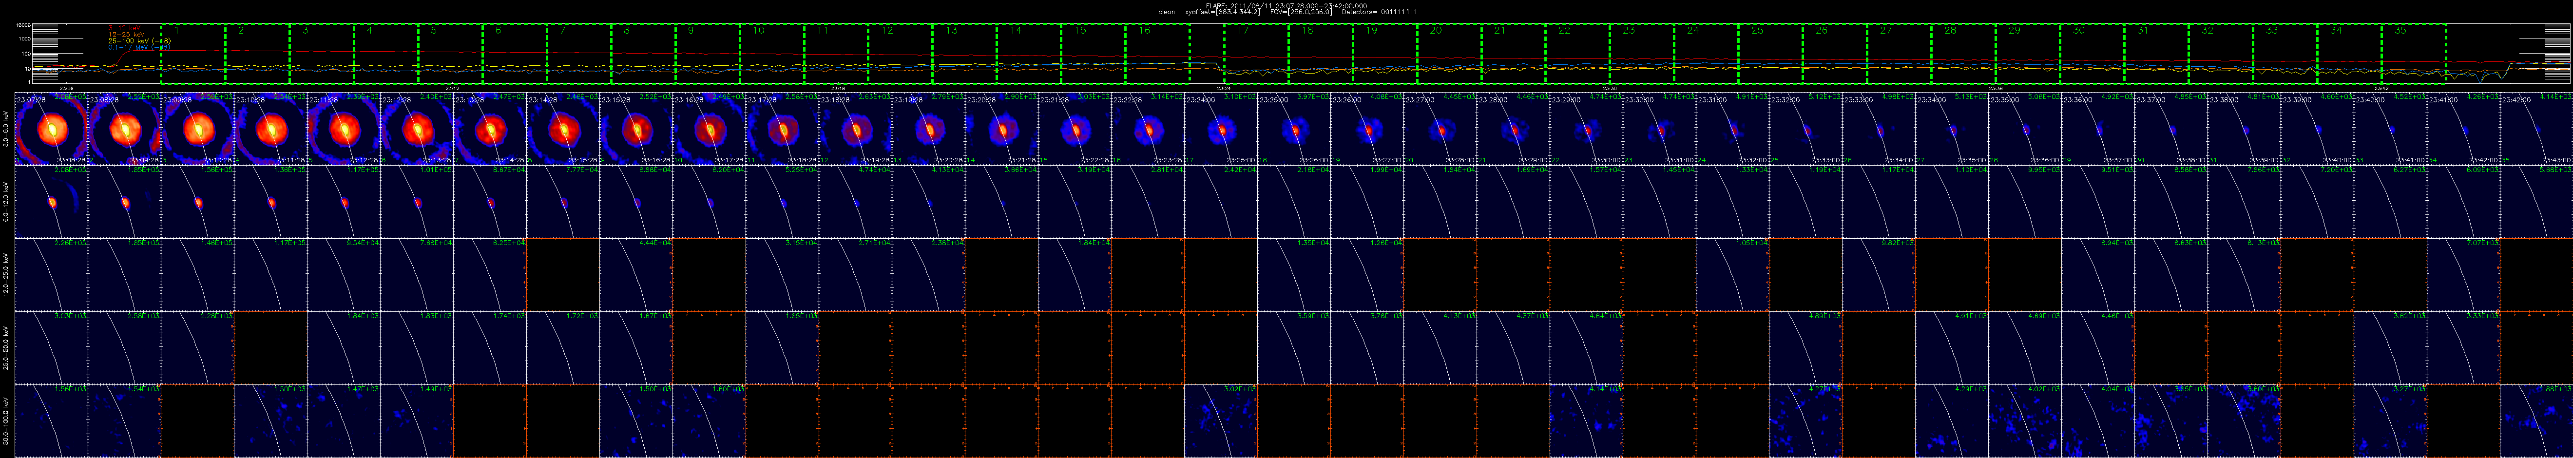Click the 'Detectors= 001111111' header text

coord(1380,12)
